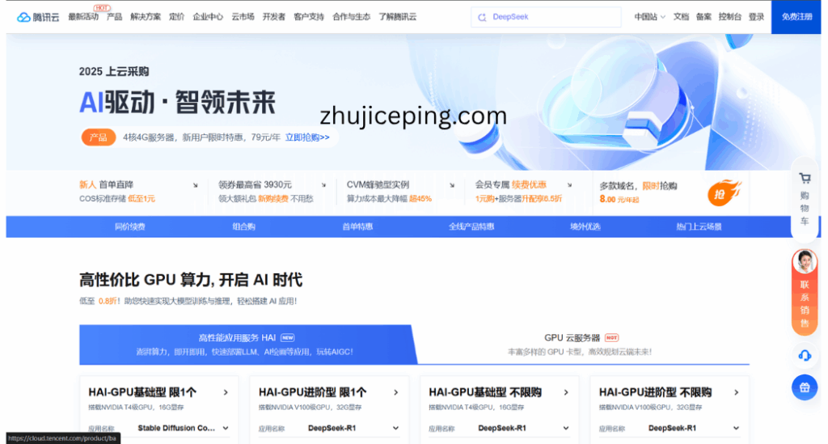Image resolution: width=828 pixels, height=444 pixels.
Task: Open HAI-GPU进阶型 限1个 card arrow
Action: coord(395,392)
